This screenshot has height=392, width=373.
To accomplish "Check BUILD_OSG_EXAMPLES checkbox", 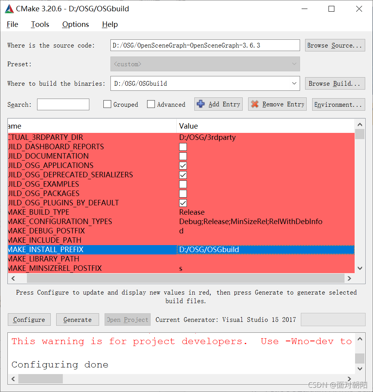I will point(183,184).
